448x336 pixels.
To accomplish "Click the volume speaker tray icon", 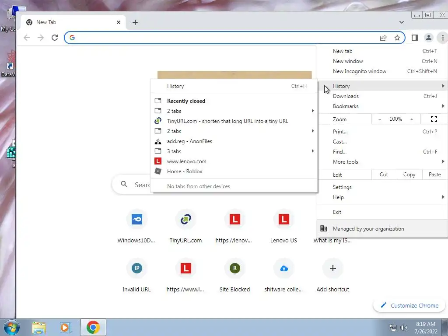I will click(404, 328).
